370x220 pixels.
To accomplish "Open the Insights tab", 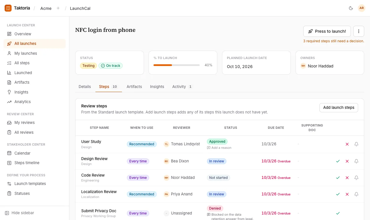I will 157,87.
